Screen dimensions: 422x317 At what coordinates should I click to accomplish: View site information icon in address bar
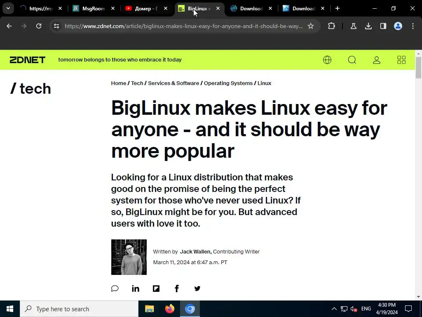click(56, 26)
